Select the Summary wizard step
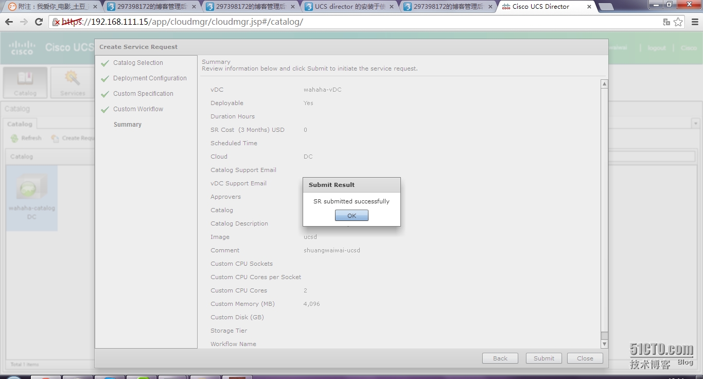The width and height of the screenshot is (703, 379). pos(128,125)
